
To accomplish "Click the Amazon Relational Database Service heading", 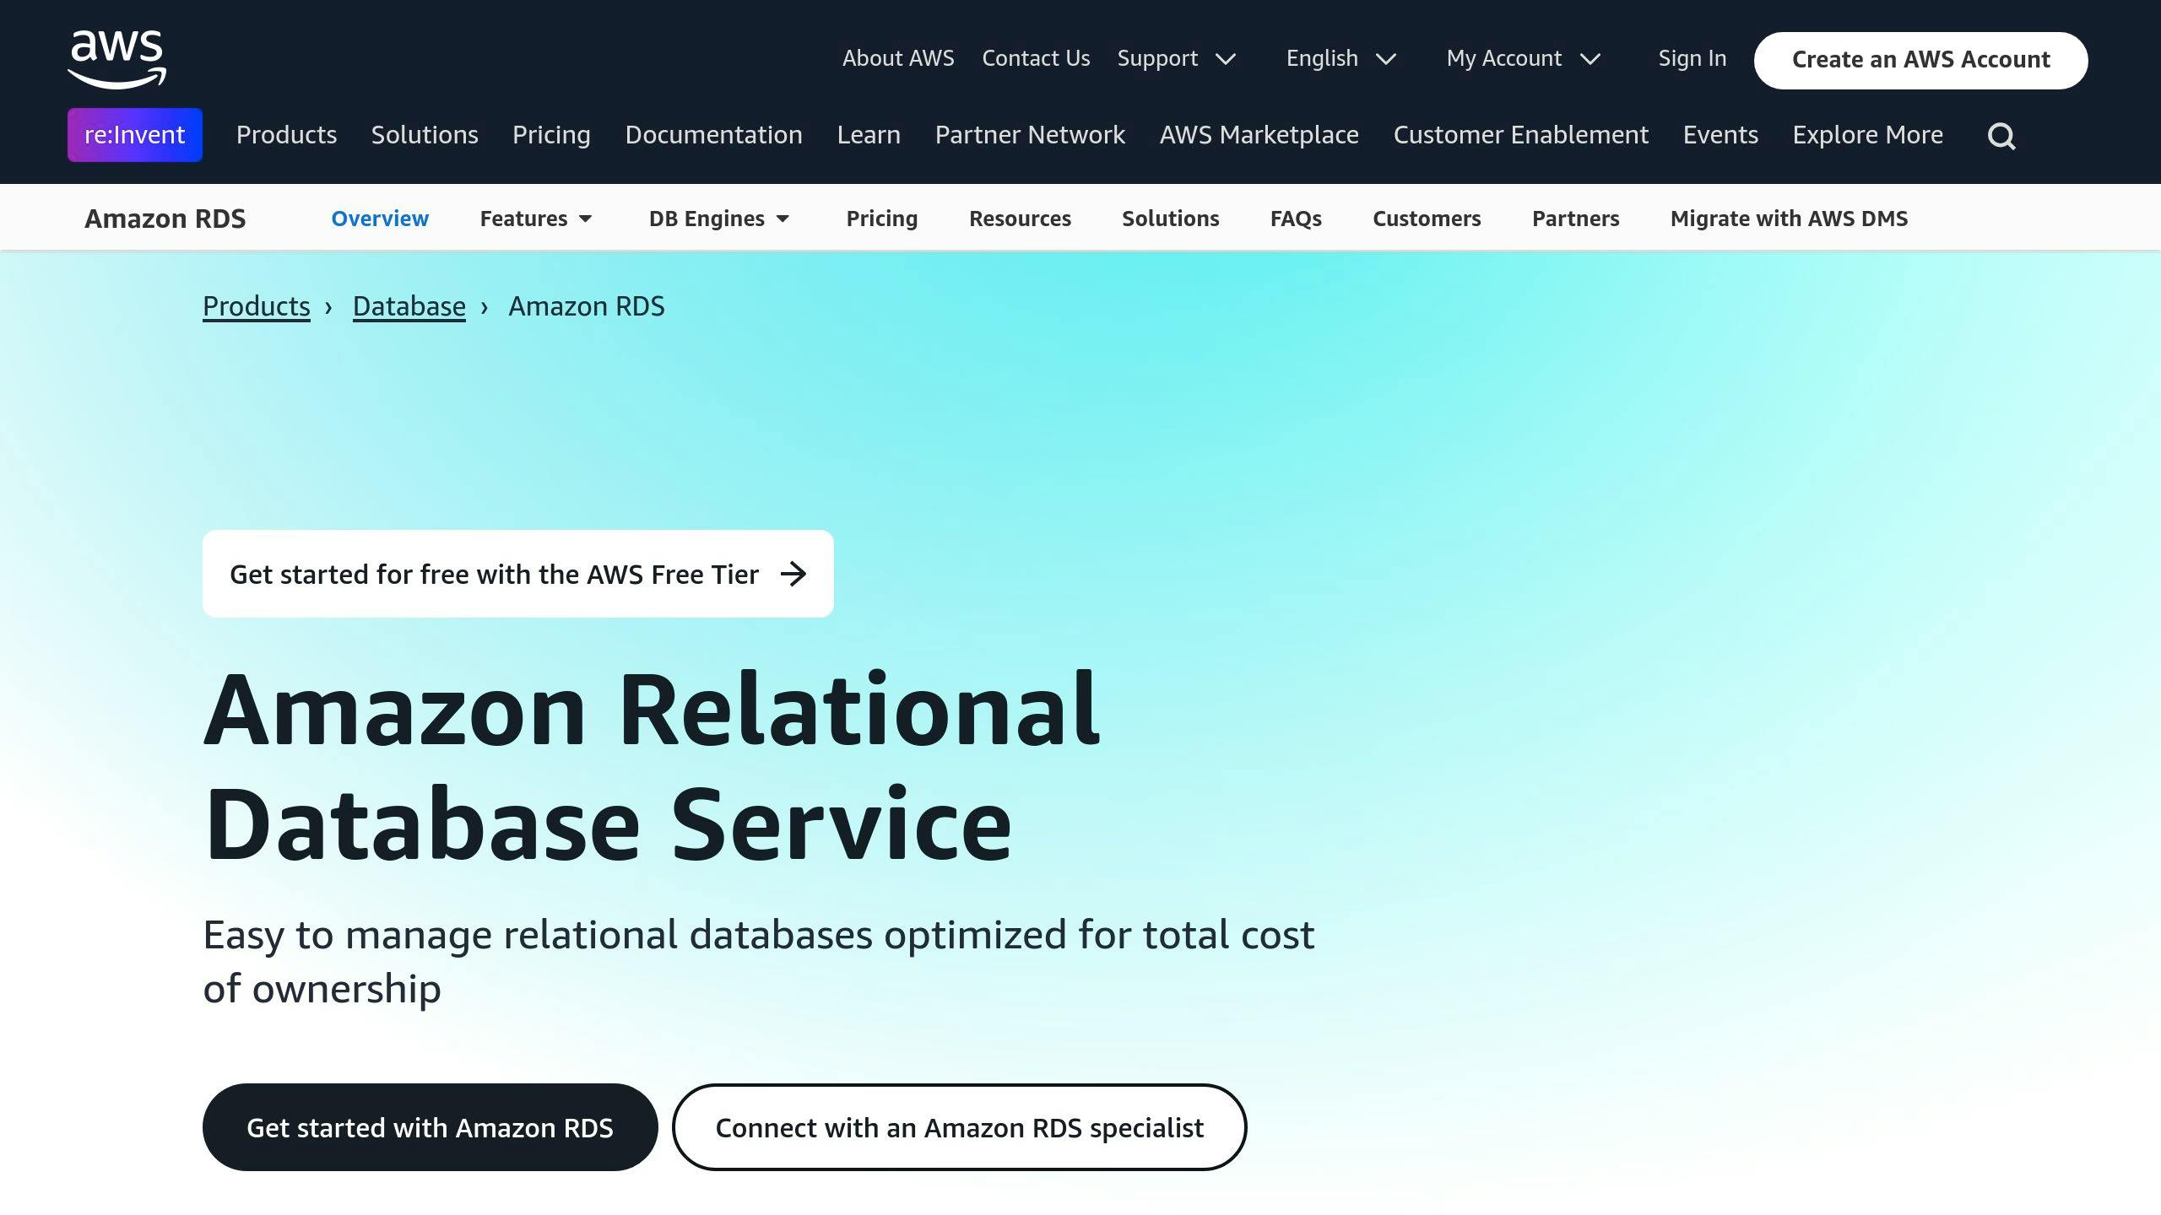I will click(x=651, y=766).
